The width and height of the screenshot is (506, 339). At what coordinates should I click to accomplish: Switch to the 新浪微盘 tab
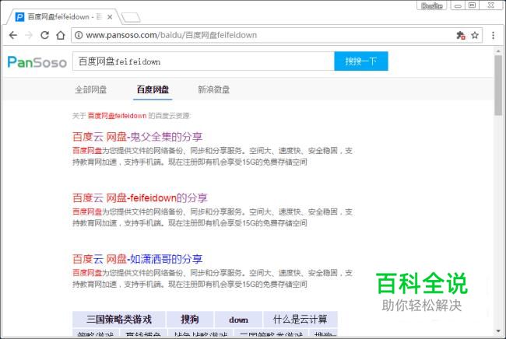pyautogui.click(x=213, y=89)
